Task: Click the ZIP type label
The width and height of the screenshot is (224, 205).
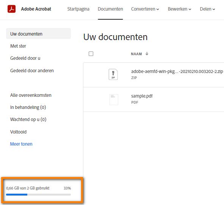Action: point(134,78)
